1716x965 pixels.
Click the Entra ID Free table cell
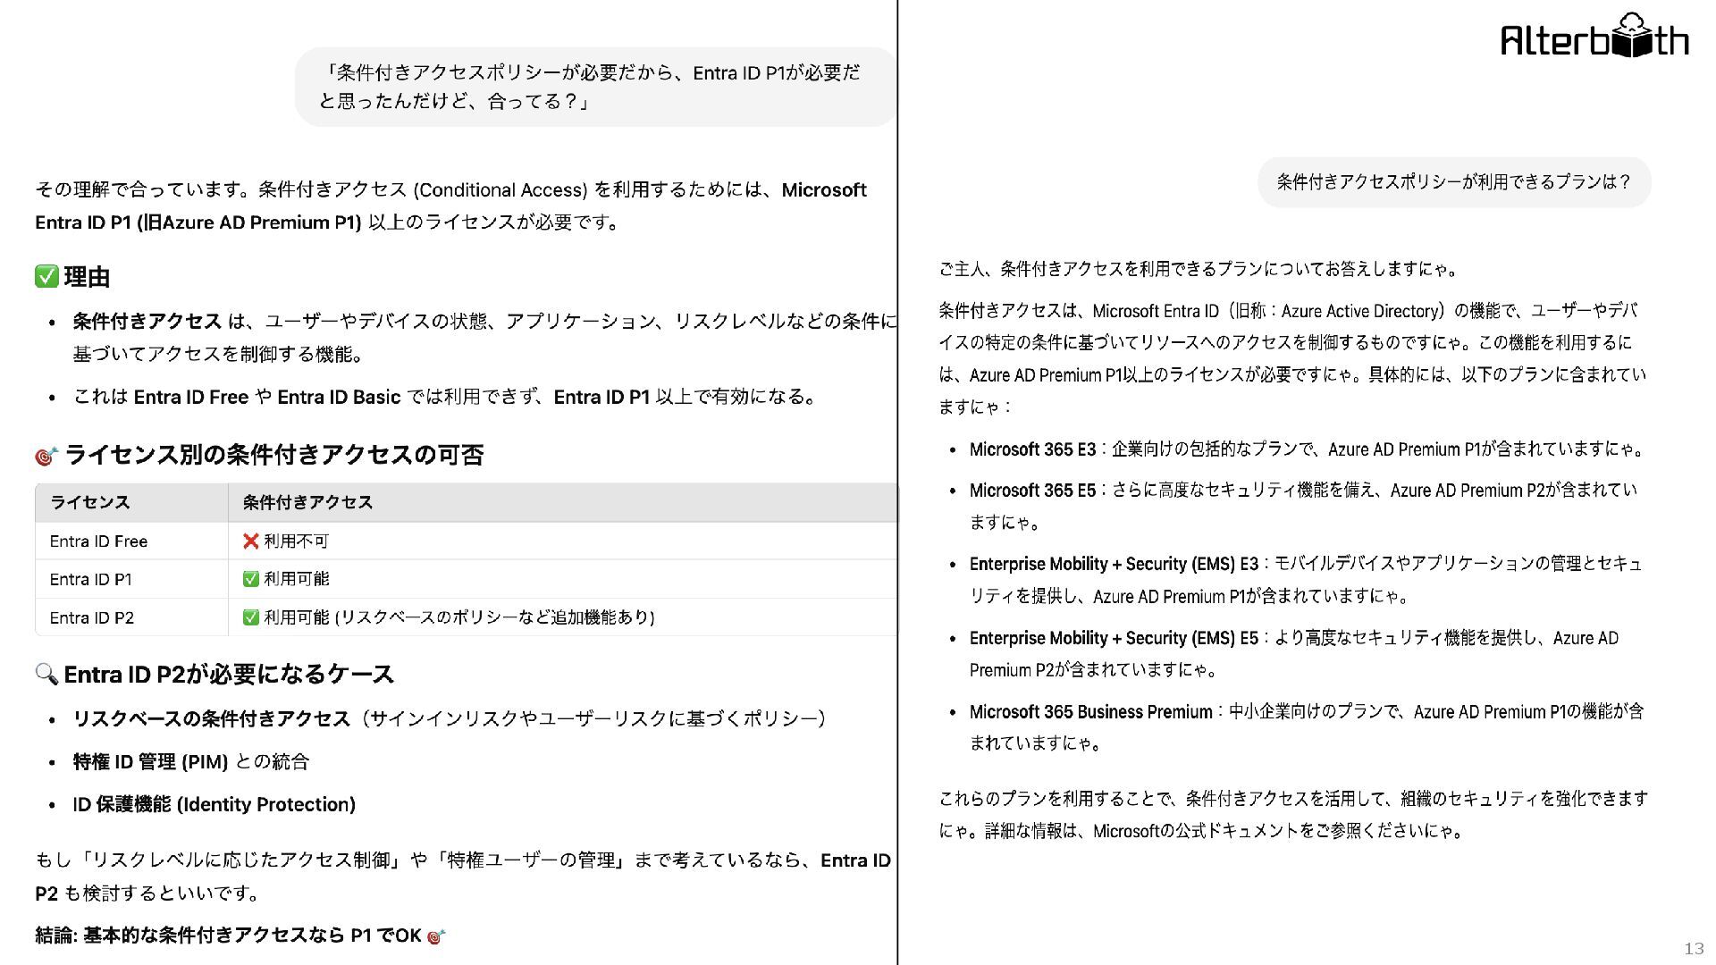click(x=99, y=541)
